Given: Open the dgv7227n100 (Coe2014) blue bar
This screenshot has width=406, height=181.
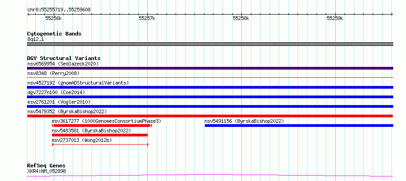Looking at the screenshot, I should coord(210,97).
